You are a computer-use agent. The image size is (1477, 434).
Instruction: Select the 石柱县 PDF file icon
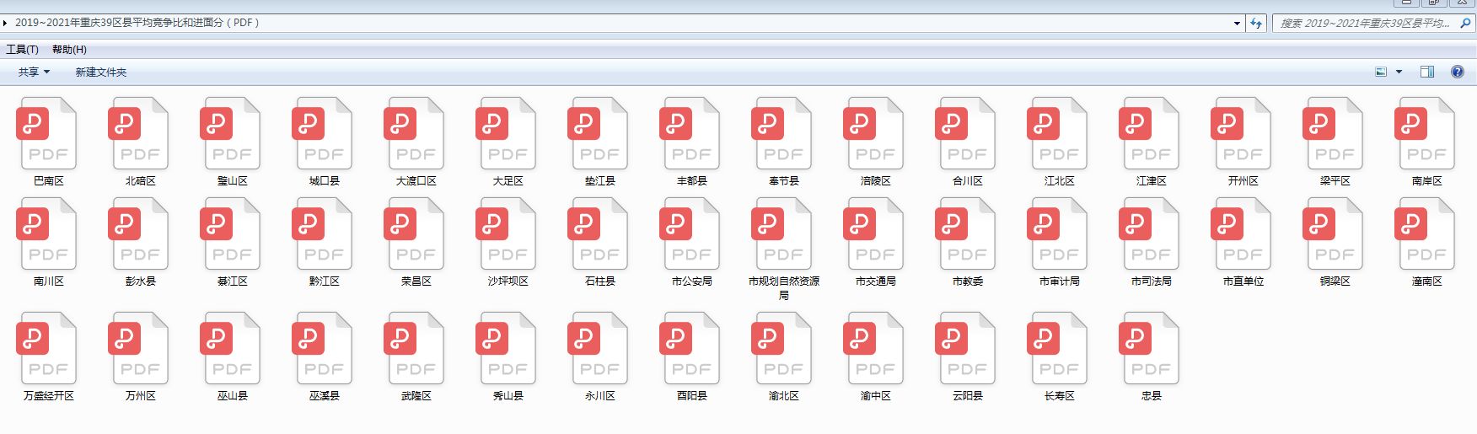click(599, 233)
